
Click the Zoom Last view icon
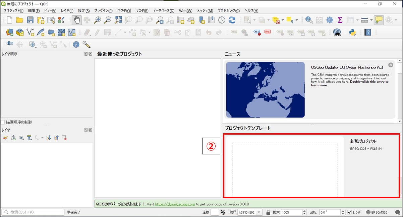[x=160, y=20]
